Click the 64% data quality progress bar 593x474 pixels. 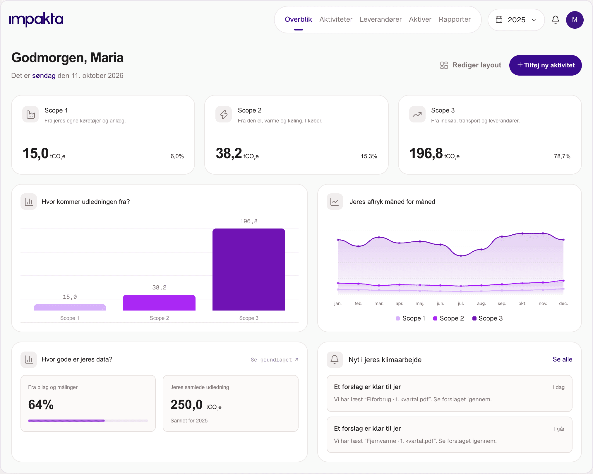tap(88, 421)
